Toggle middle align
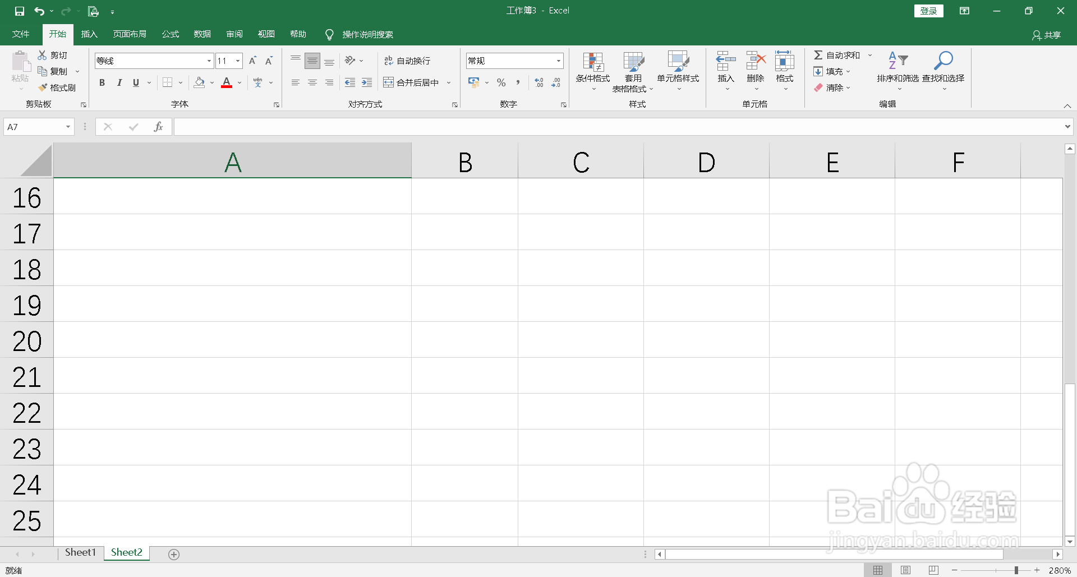 pos(312,61)
